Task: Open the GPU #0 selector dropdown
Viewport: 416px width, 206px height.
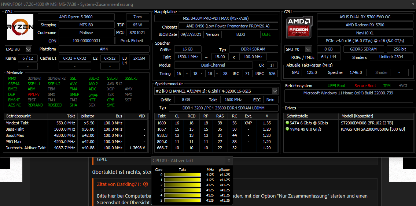Action: tap(308, 49)
